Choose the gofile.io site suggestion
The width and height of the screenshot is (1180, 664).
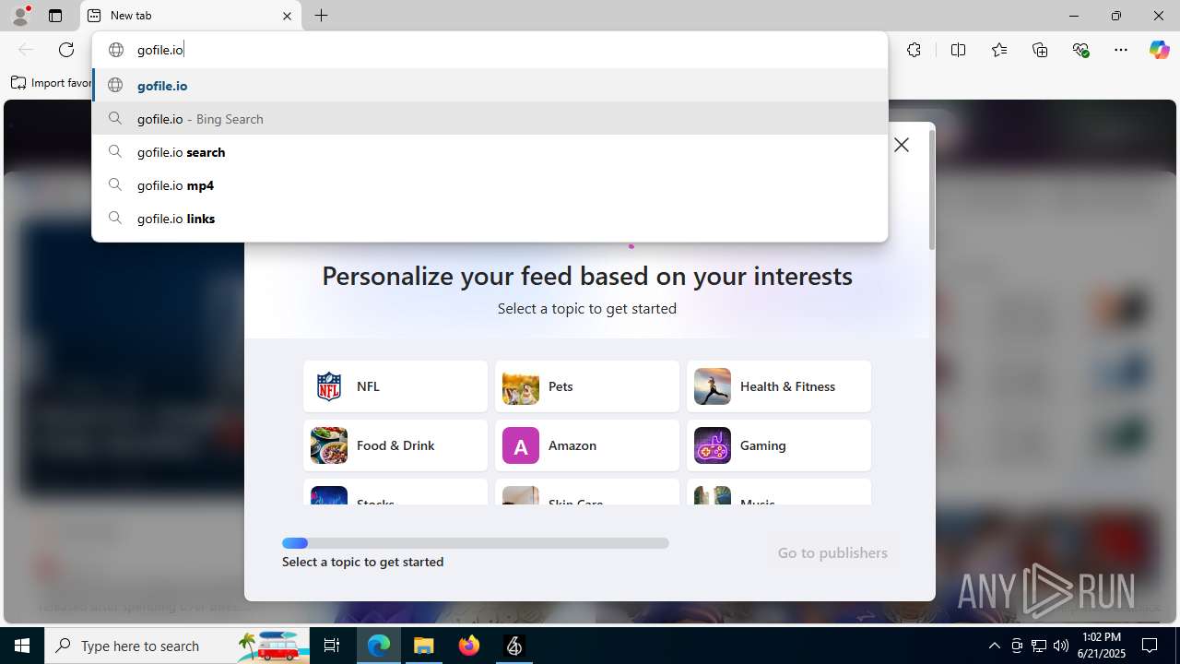tap(490, 85)
